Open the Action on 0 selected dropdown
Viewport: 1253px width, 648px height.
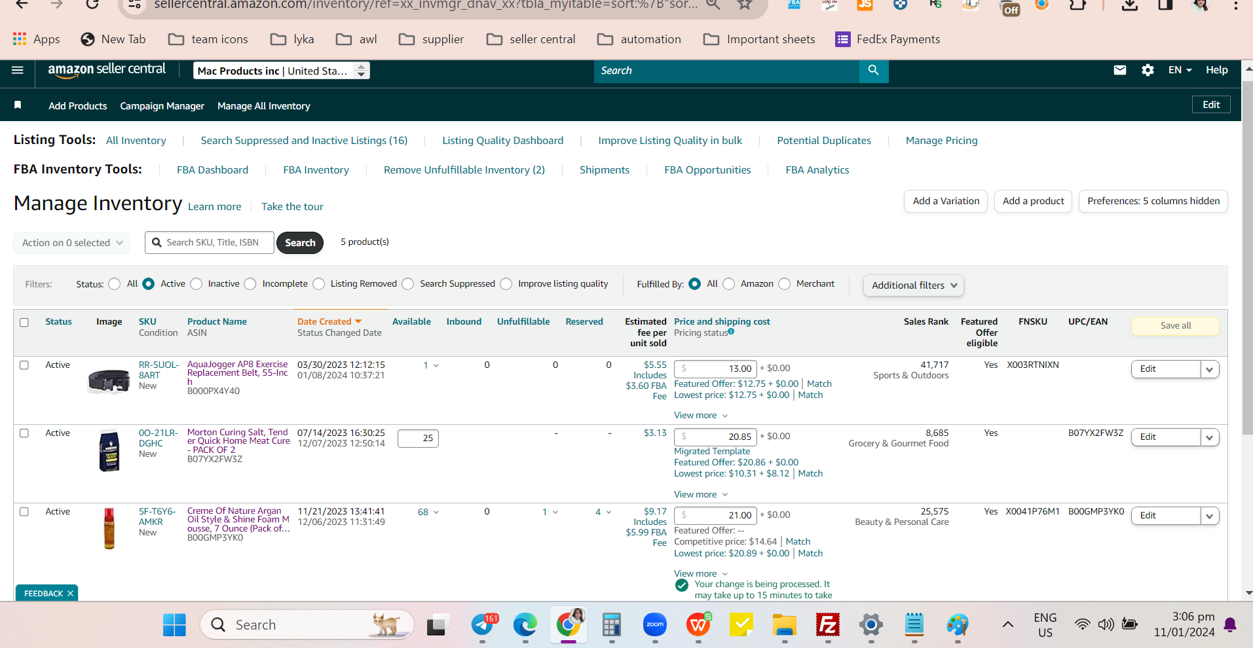(71, 243)
